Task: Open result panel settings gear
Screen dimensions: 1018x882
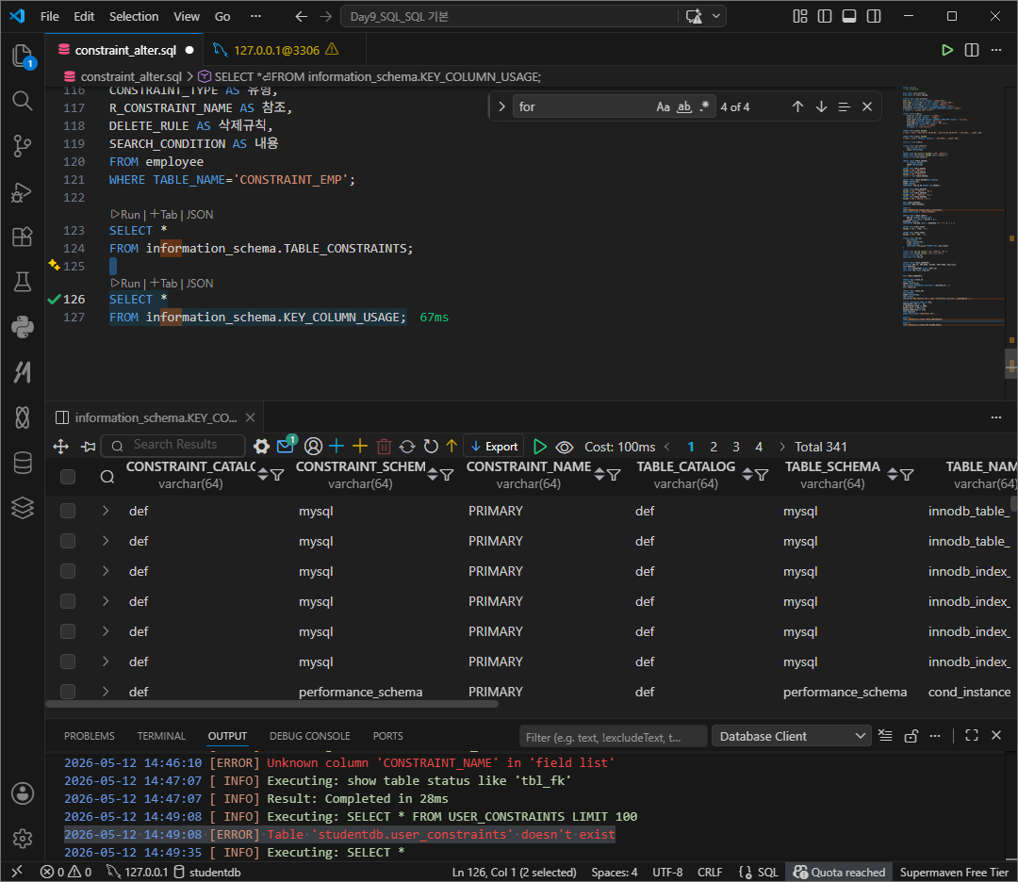Action: (x=262, y=446)
